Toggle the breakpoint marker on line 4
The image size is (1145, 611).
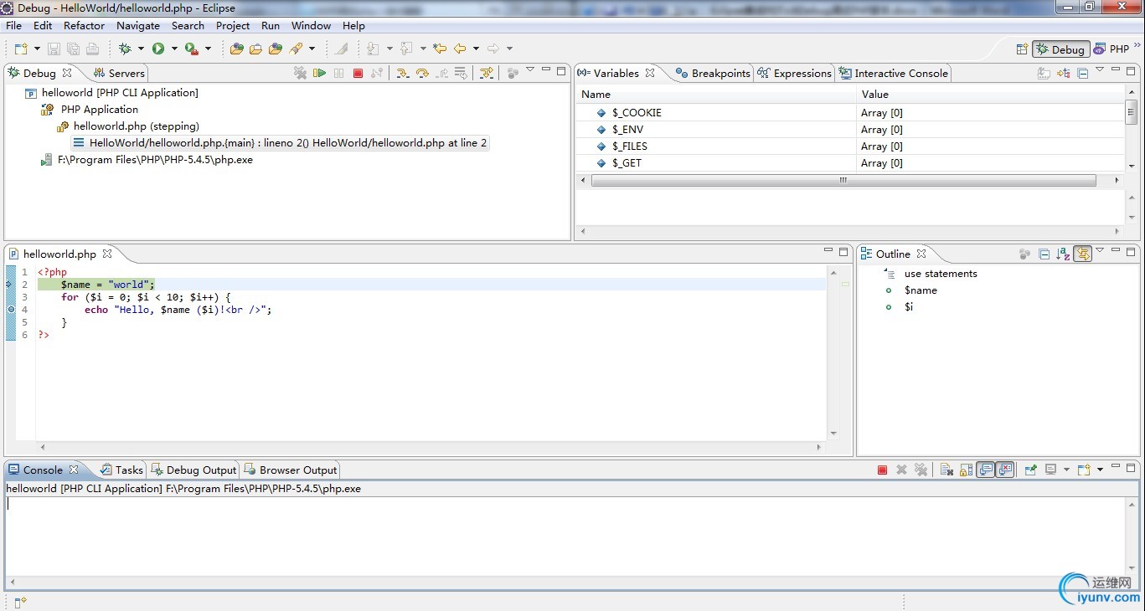coord(11,310)
